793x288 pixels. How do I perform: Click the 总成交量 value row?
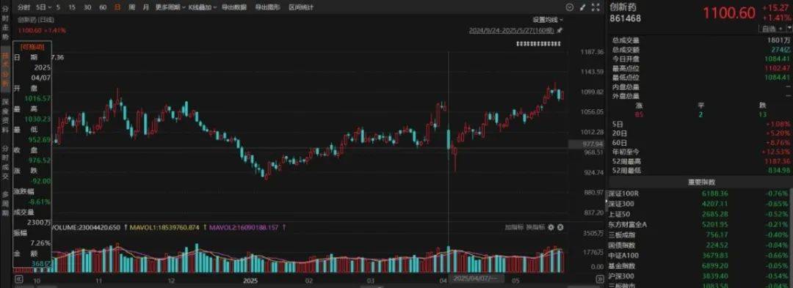(700, 40)
